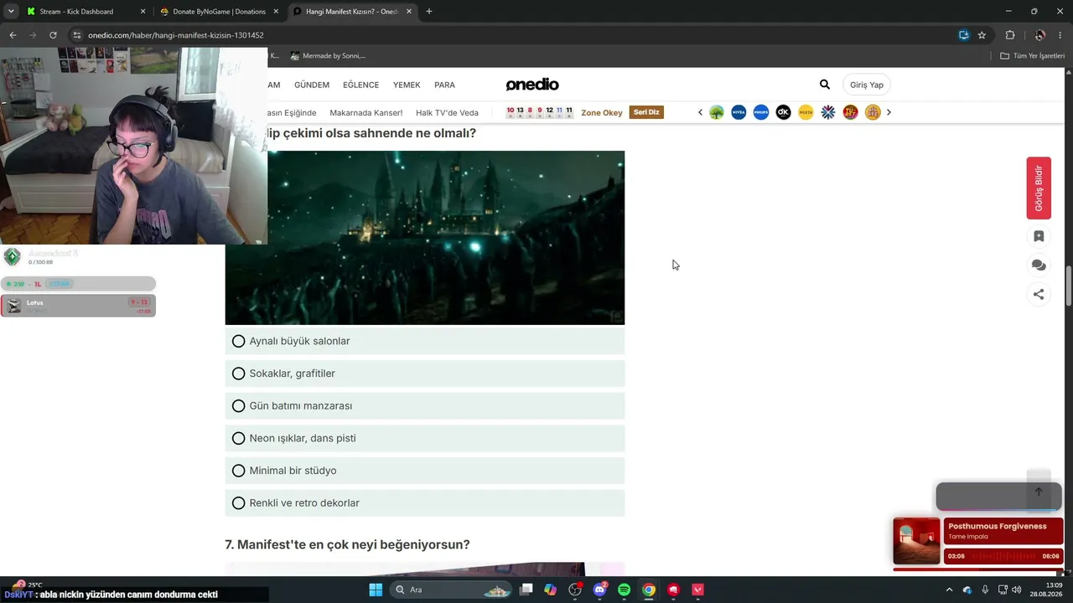
Task: Open the Tüm Yer İşaretleri bookmarks folder
Action: pos(1032,55)
